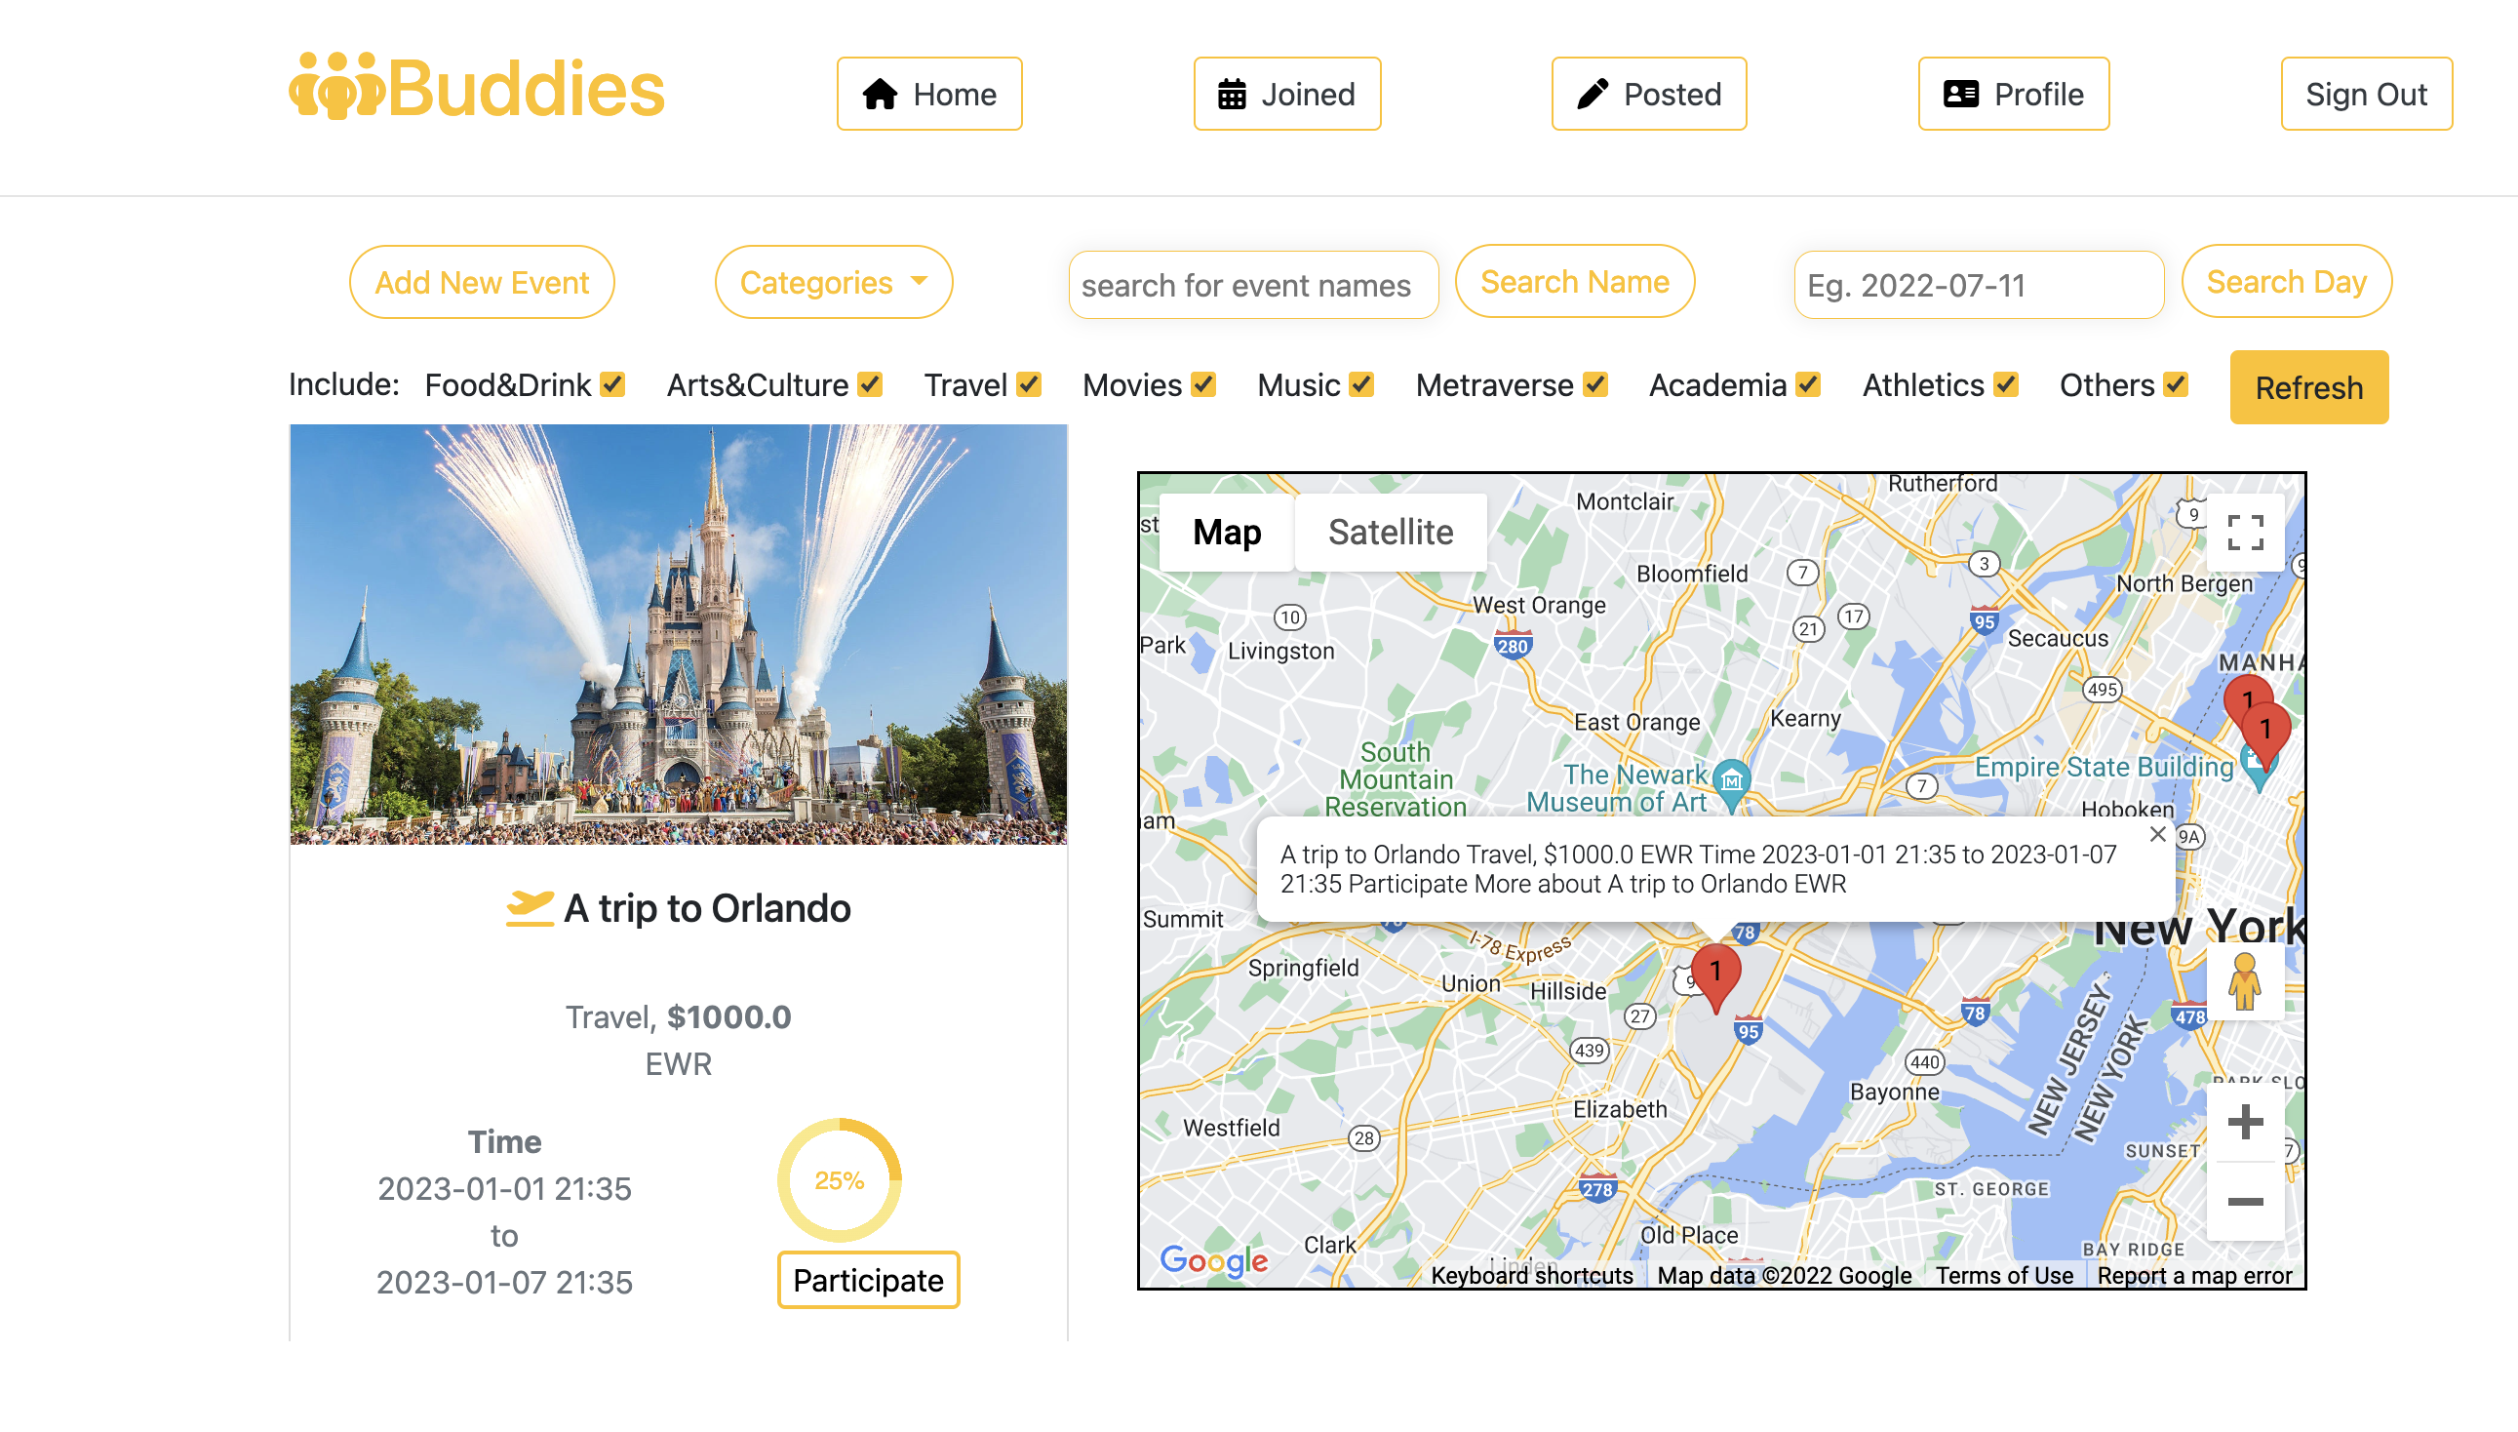Click the Google logo on map
2518x1432 pixels.
1213,1261
